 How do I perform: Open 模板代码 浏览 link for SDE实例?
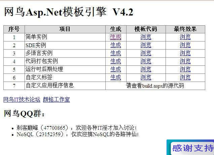[x=146, y=45]
